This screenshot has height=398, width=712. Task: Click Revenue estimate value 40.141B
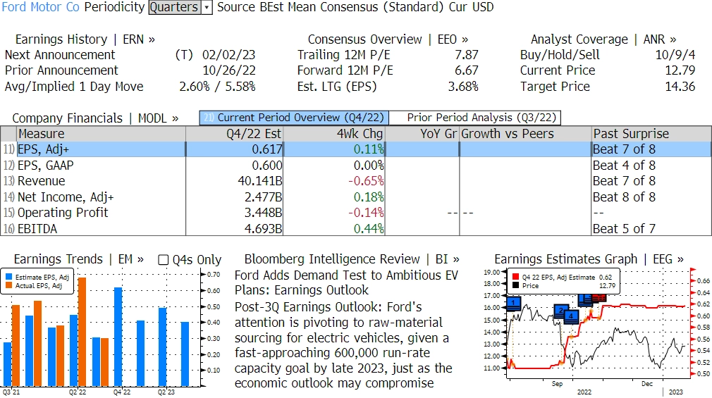click(x=260, y=181)
